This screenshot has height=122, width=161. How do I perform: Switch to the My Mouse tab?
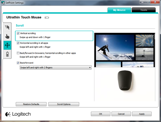[119, 10]
